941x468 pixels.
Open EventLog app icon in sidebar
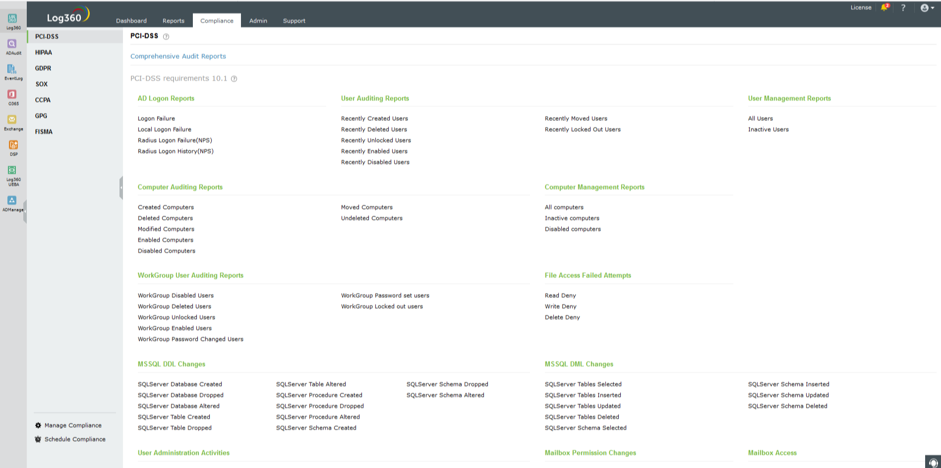(x=12, y=70)
